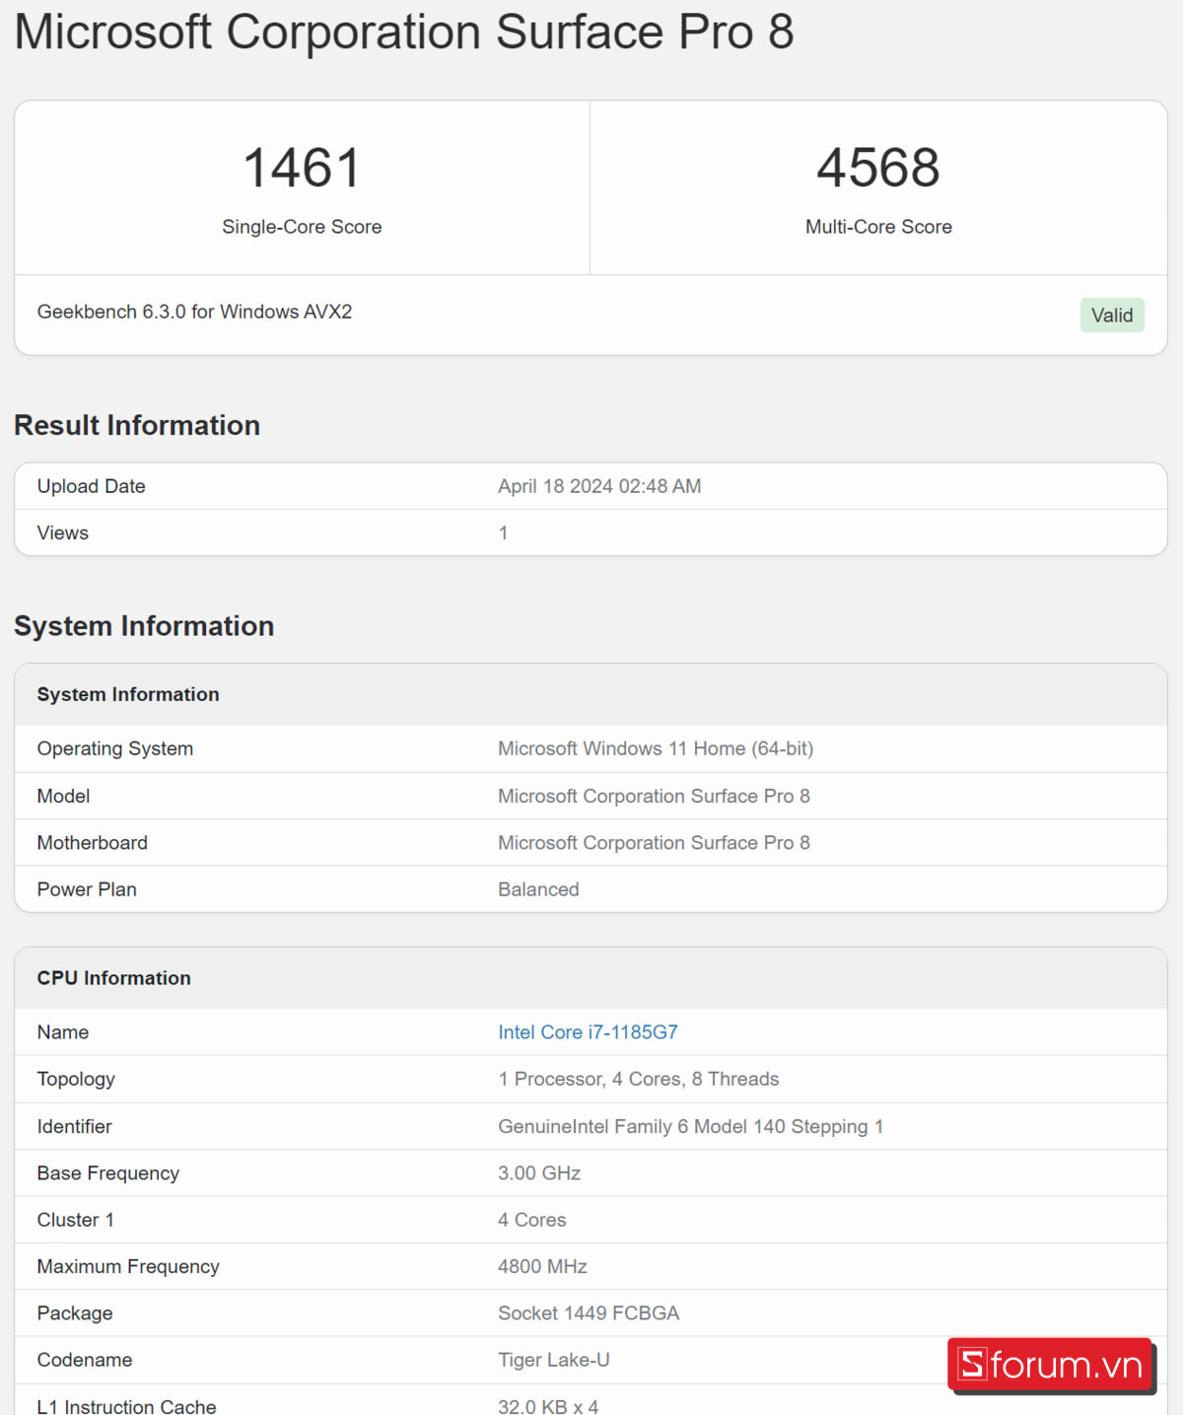The width and height of the screenshot is (1183, 1415).
Task: Select the 4800 MHz maximum frequency value
Action: point(542,1266)
